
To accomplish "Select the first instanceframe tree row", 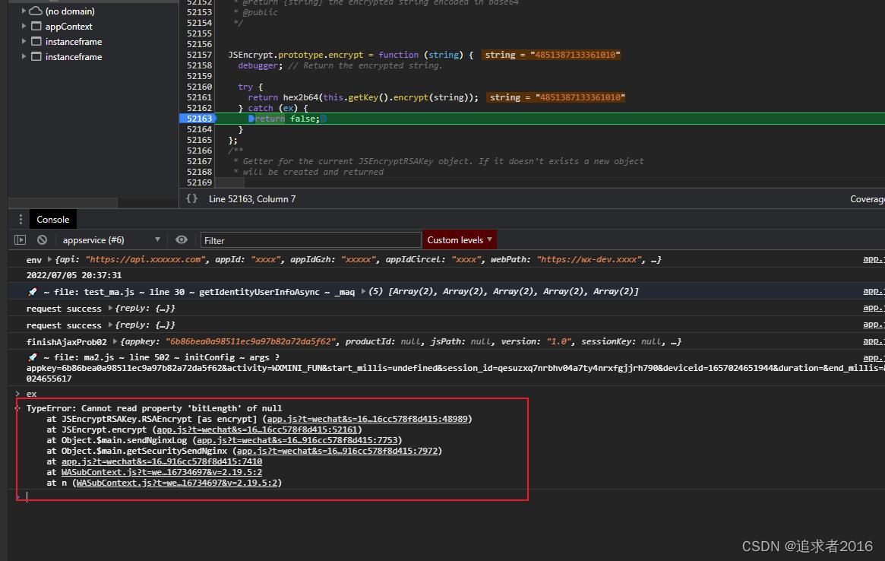I will (93, 41).
